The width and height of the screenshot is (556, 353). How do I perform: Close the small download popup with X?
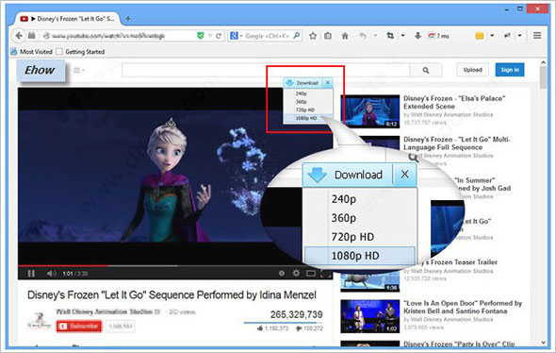point(328,83)
